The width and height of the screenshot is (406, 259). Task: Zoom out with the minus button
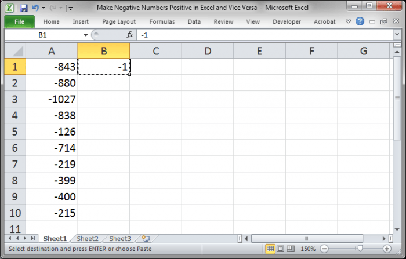[x=324, y=249]
